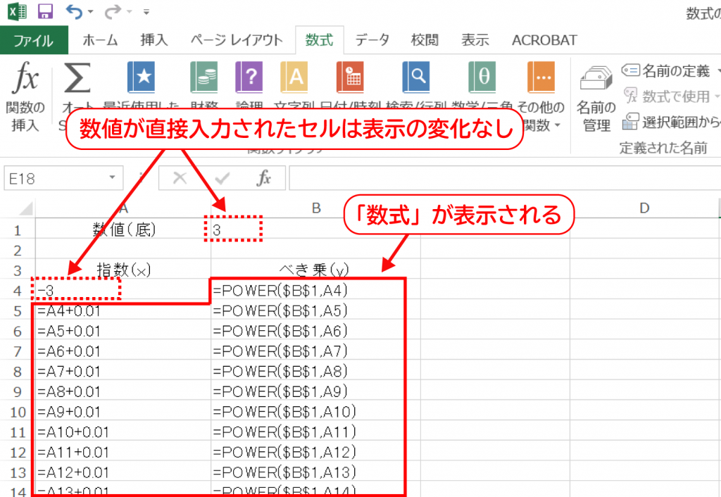The image size is (721, 497).
Task: Open the Logical (論理) functions icon
Action: click(249, 77)
